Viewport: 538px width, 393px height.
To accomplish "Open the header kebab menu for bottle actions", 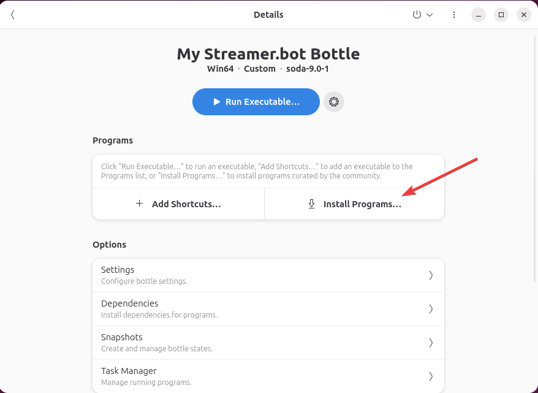I will point(453,14).
